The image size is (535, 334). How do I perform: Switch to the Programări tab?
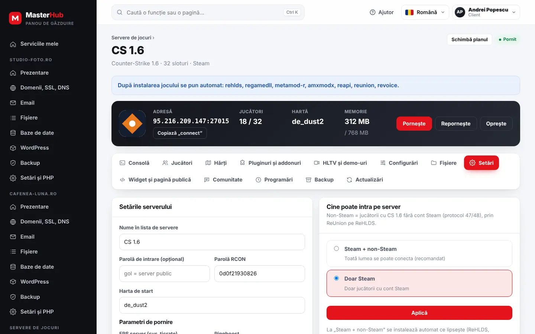click(274, 180)
